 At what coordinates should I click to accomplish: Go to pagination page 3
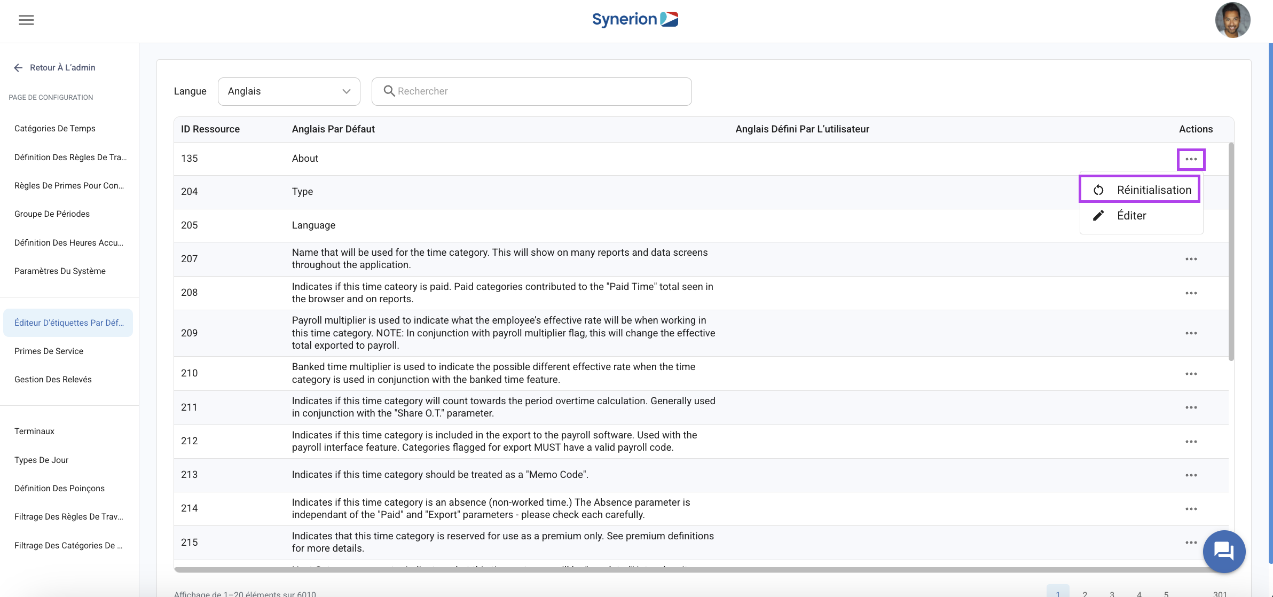[1112, 593]
